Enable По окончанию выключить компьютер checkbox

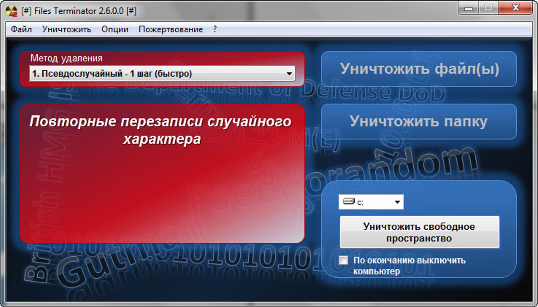pos(344,260)
